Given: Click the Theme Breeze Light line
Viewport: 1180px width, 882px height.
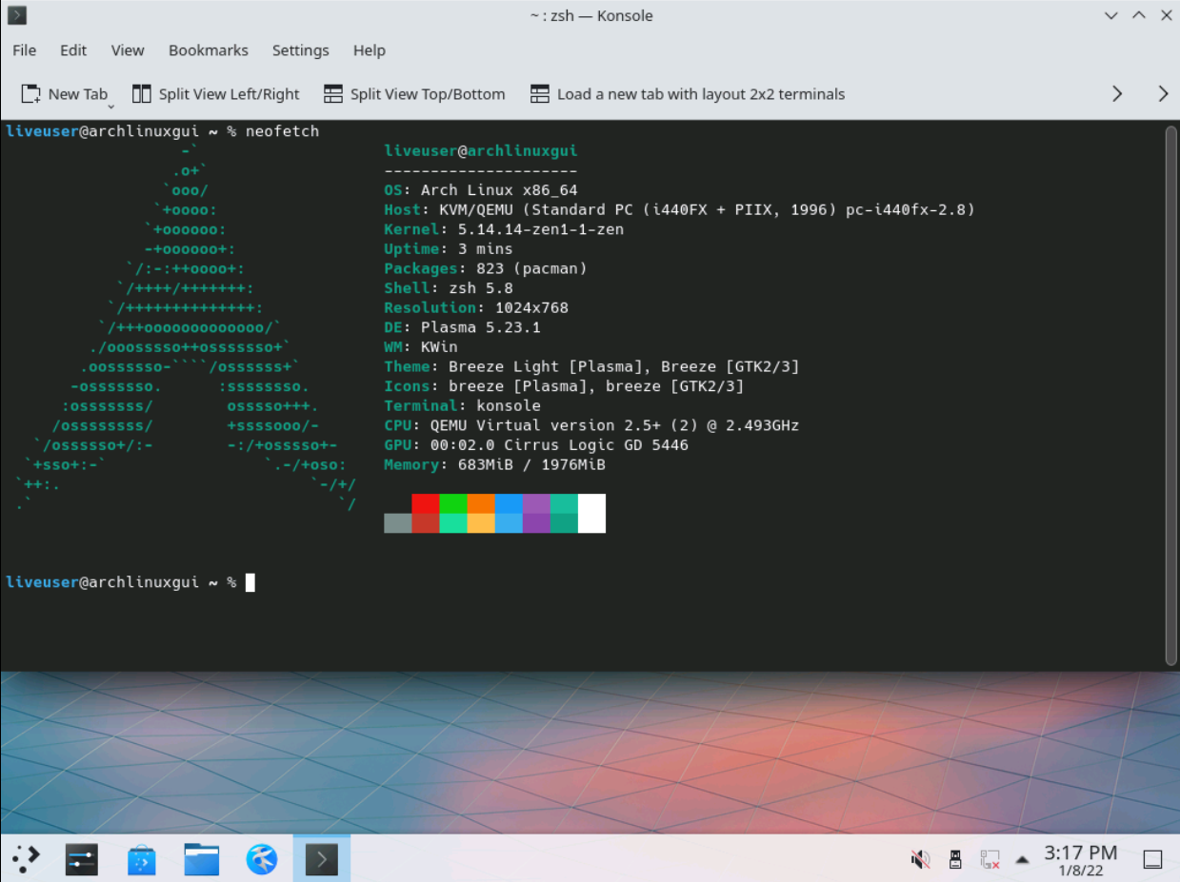Looking at the screenshot, I should pyautogui.click(x=591, y=366).
